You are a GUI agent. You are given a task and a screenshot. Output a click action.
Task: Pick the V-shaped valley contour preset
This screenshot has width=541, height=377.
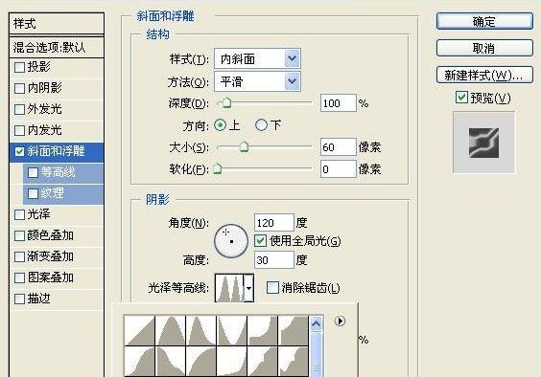tap(232, 331)
